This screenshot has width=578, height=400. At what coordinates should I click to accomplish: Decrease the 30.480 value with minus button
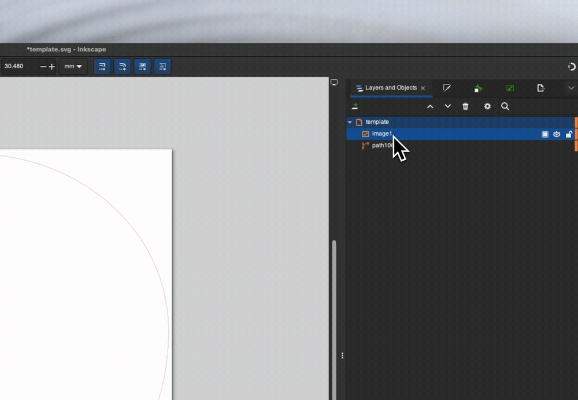(x=43, y=66)
